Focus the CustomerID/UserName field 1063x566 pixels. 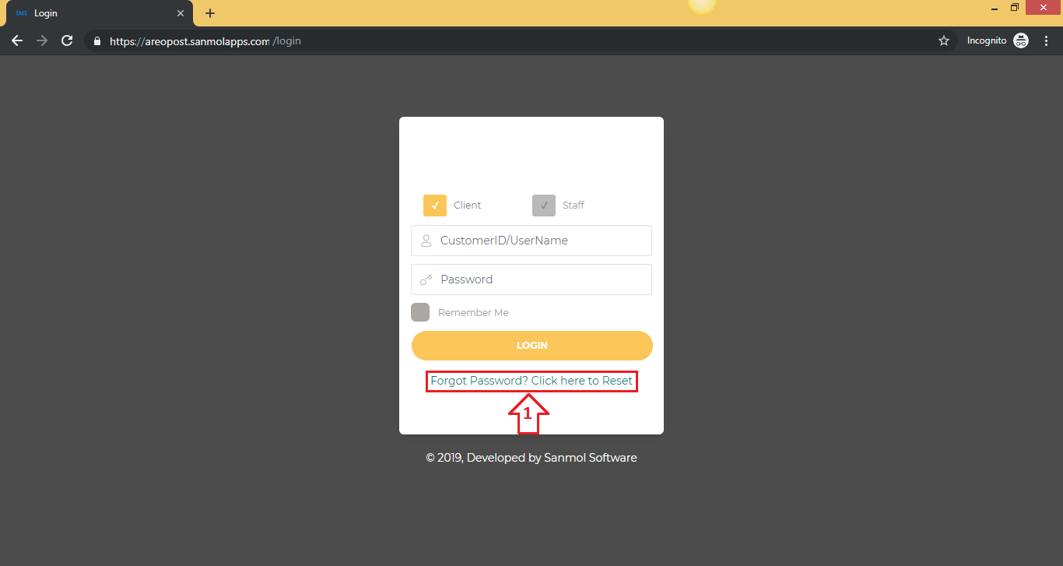[531, 241]
